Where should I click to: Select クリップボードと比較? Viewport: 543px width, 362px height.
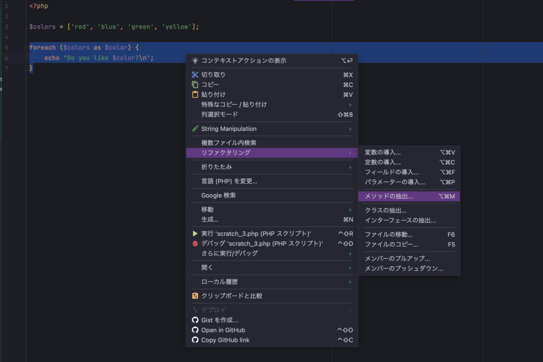coord(272,296)
